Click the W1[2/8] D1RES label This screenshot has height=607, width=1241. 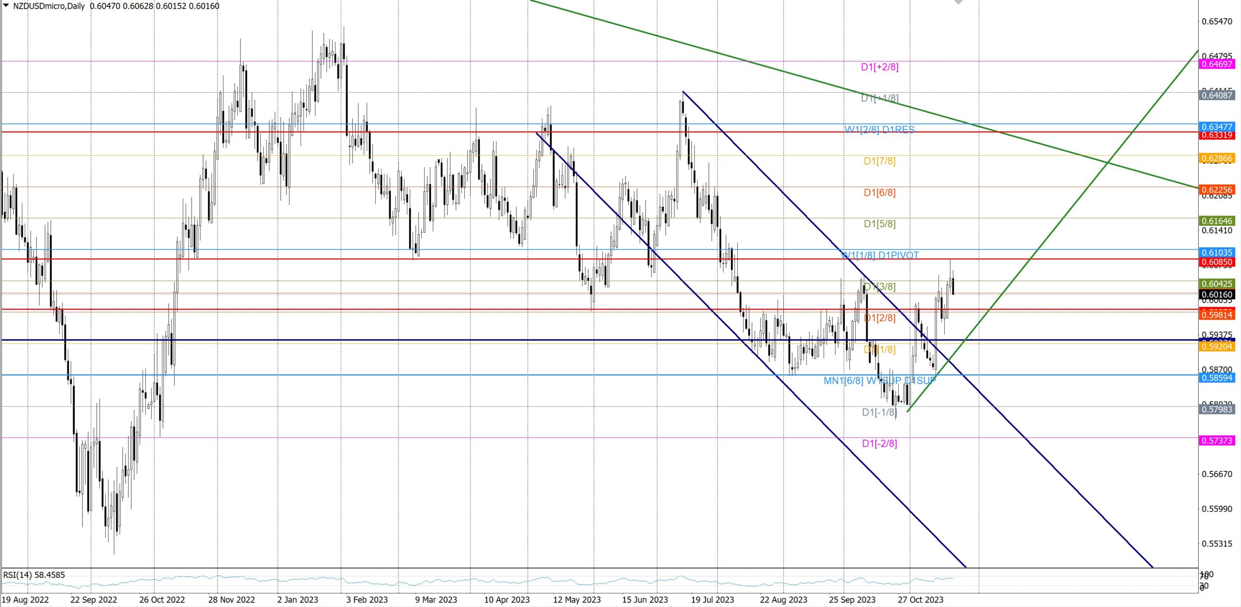coord(879,129)
